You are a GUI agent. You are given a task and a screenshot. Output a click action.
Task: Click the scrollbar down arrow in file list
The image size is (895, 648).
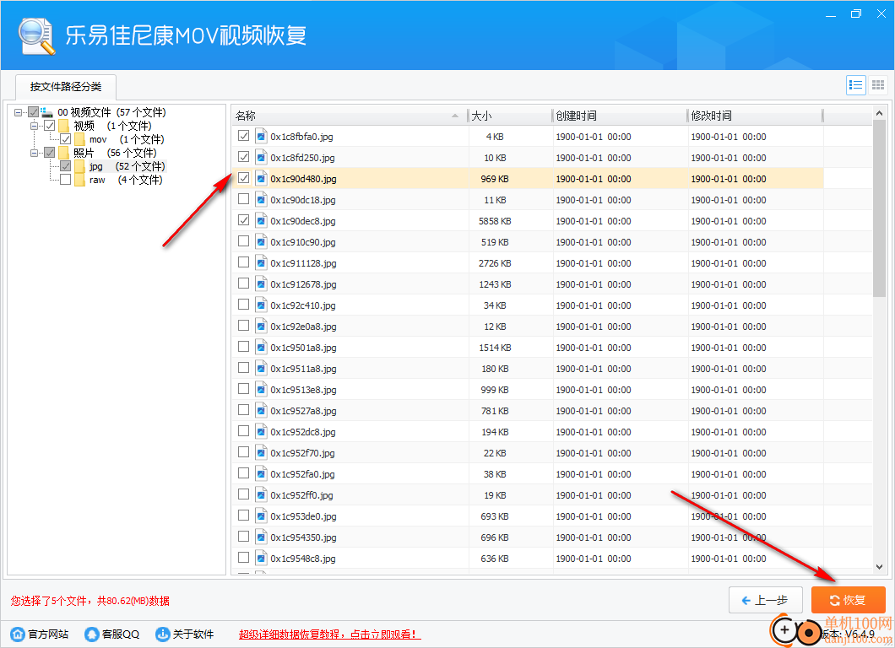(x=879, y=566)
